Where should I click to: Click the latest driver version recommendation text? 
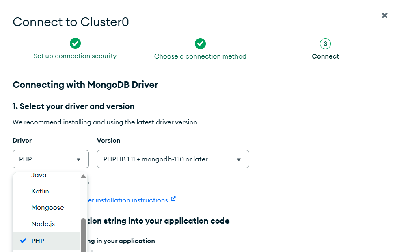pyautogui.click(x=106, y=122)
